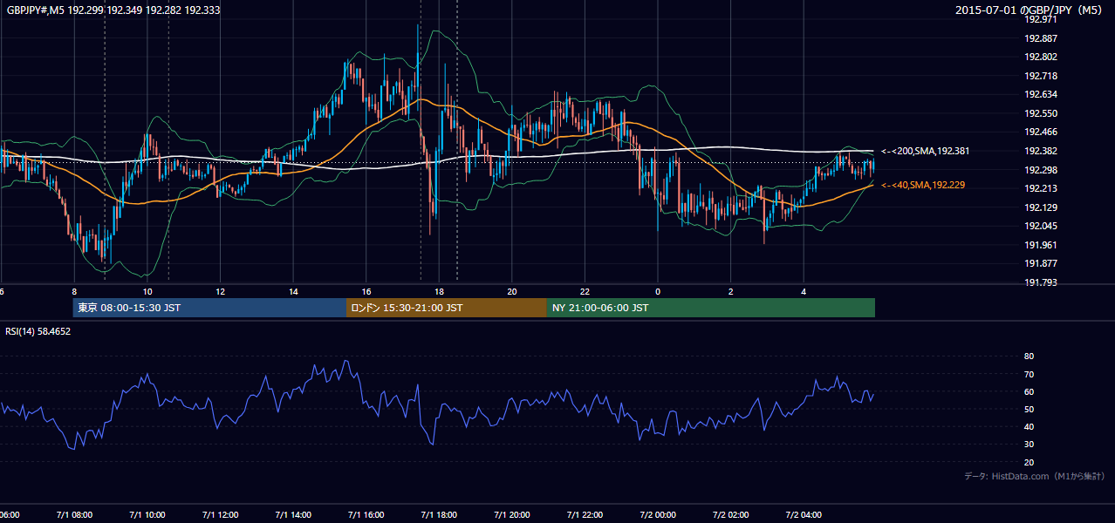The width and height of the screenshot is (1115, 523).
Task: Click price axis label 192.382
Action: (x=1040, y=151)
